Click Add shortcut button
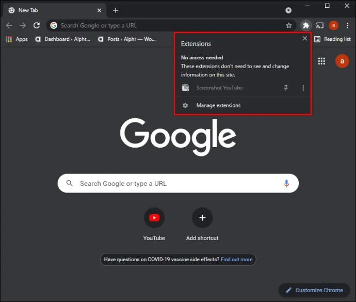This screenshot has width=356, height=302. point(202,224)
